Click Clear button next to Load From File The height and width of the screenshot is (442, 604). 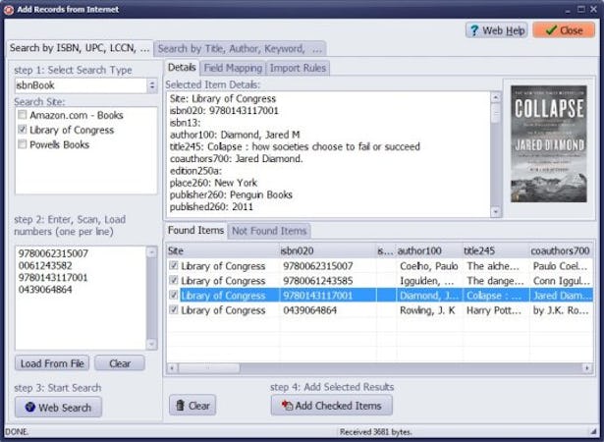[120, 363]
